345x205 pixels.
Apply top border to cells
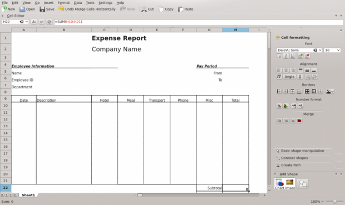(x=292, y=92)
